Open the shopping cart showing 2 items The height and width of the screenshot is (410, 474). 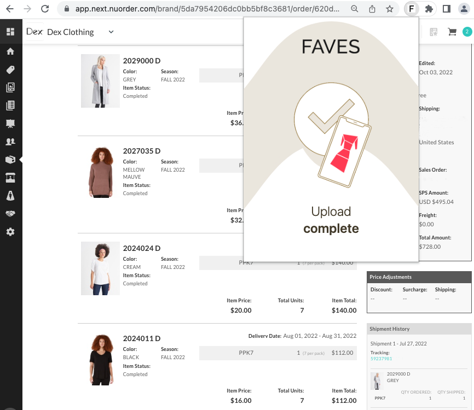click(x=452, y=32)
